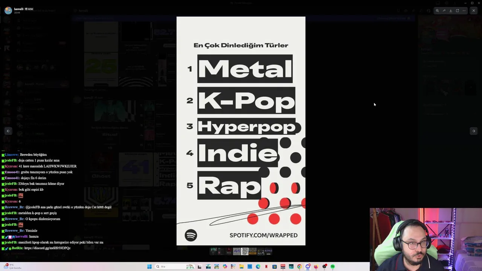Click the havvolli username at top left

click(x=19, y=9)
